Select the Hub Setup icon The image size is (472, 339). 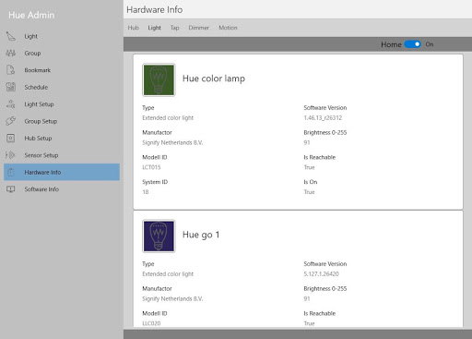pos(11,138)
